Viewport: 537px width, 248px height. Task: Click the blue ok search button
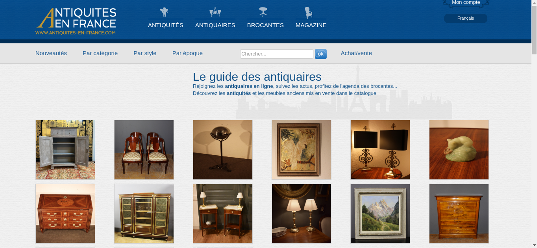(x=321, y=54)
